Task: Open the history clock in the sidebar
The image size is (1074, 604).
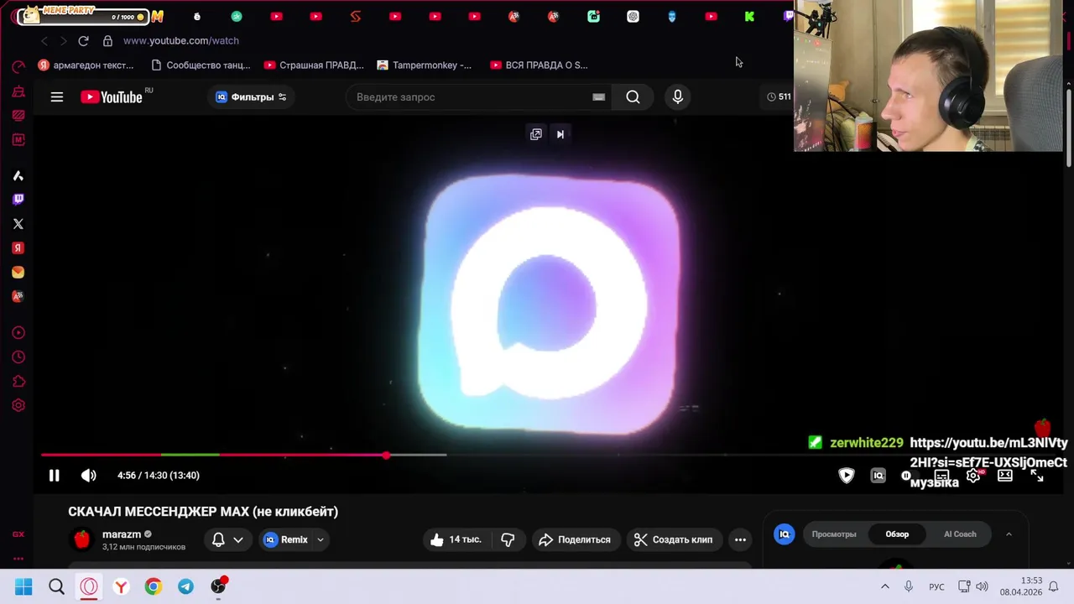Action: coord(18,357)
